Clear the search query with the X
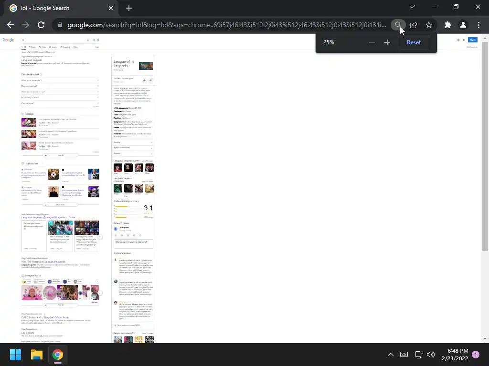Screen dimensions: 489x366 pos(88,40)
